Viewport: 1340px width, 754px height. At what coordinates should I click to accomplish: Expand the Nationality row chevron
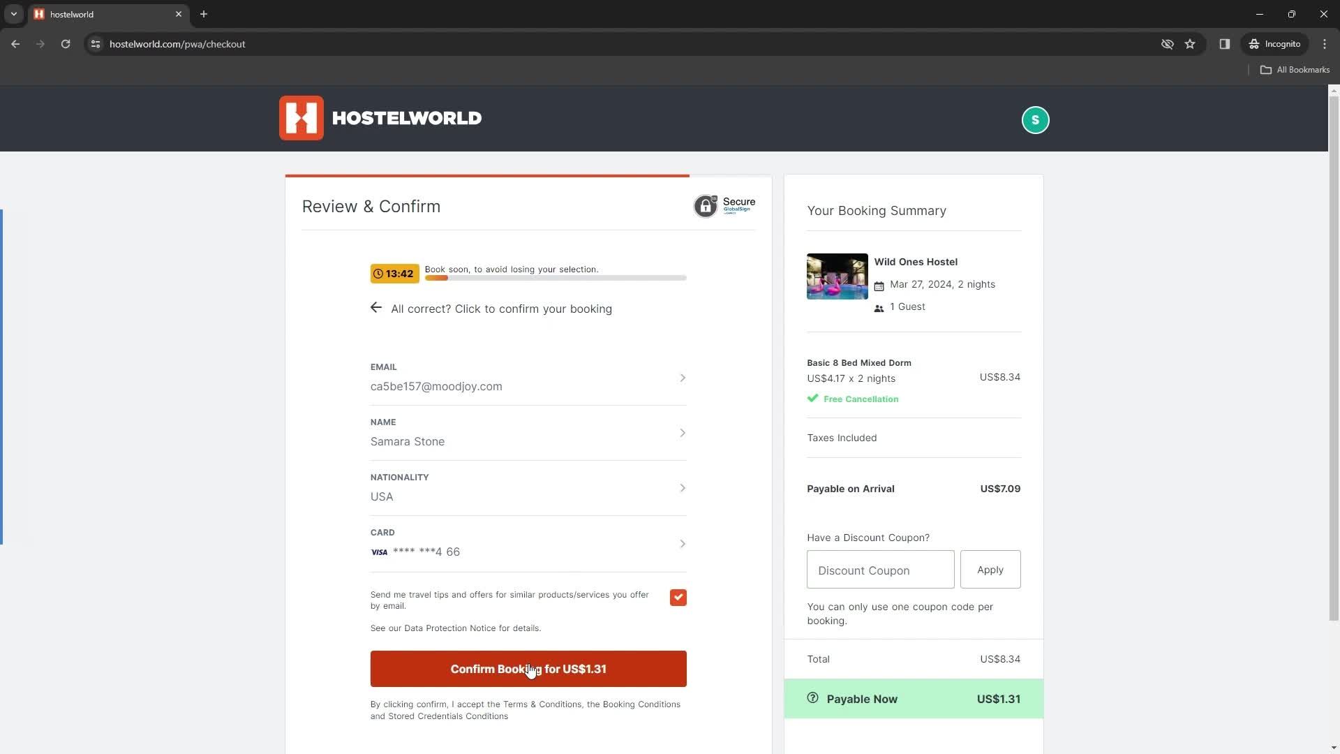(682, 488)
